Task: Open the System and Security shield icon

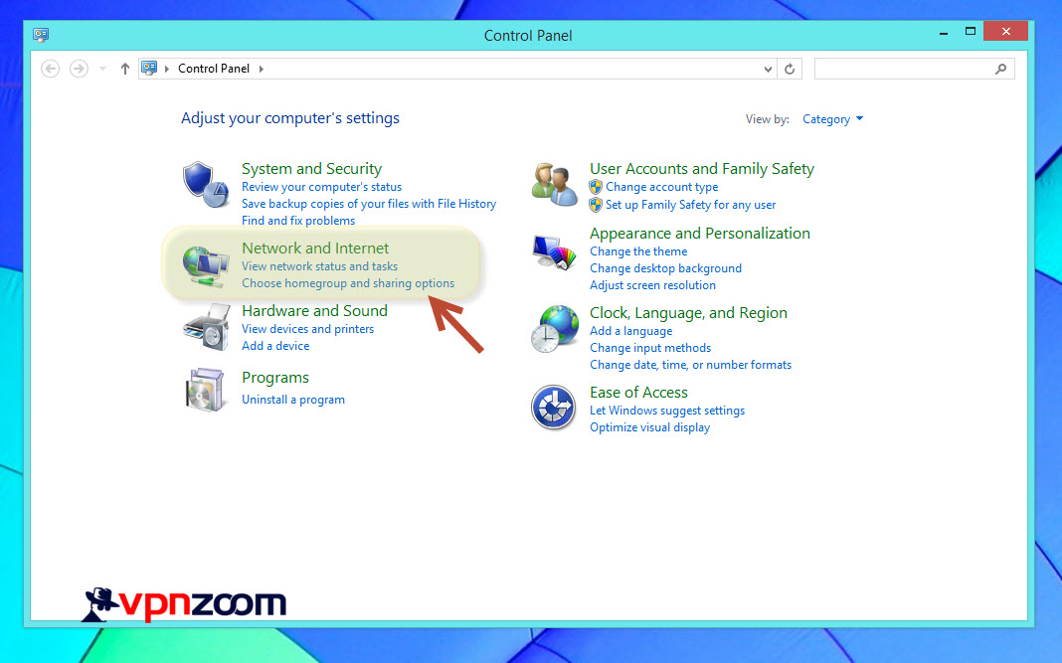Action: 206,184
